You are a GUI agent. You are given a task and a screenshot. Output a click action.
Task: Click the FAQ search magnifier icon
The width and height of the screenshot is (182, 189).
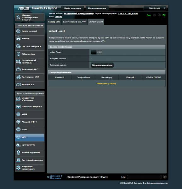tap(165, 177)
